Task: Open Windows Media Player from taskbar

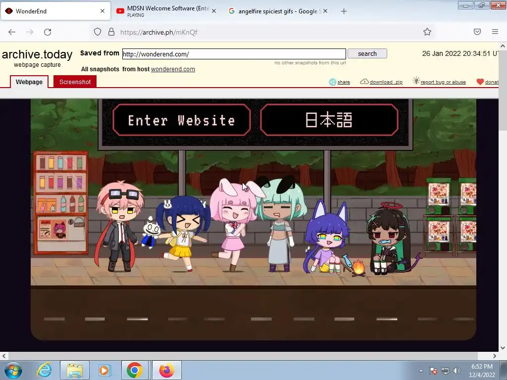Action: click(x=105, y=370)
